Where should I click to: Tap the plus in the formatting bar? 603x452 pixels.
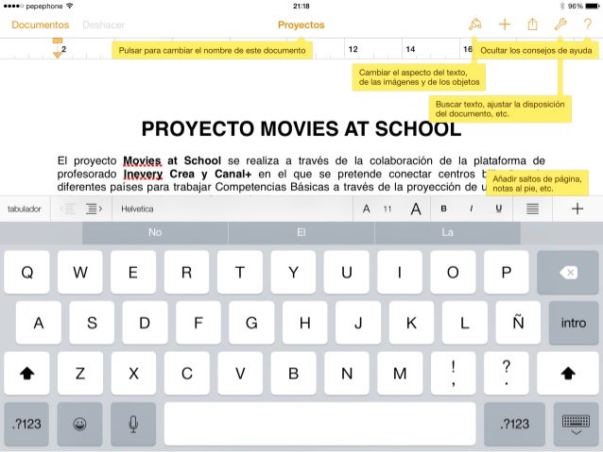(x=577, y=209)
